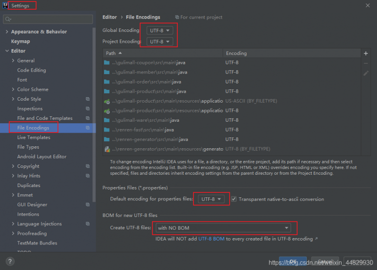377x270 pixels.
Task: Click the project-level icon next to Code Style
Action: [x=87, y=99]
